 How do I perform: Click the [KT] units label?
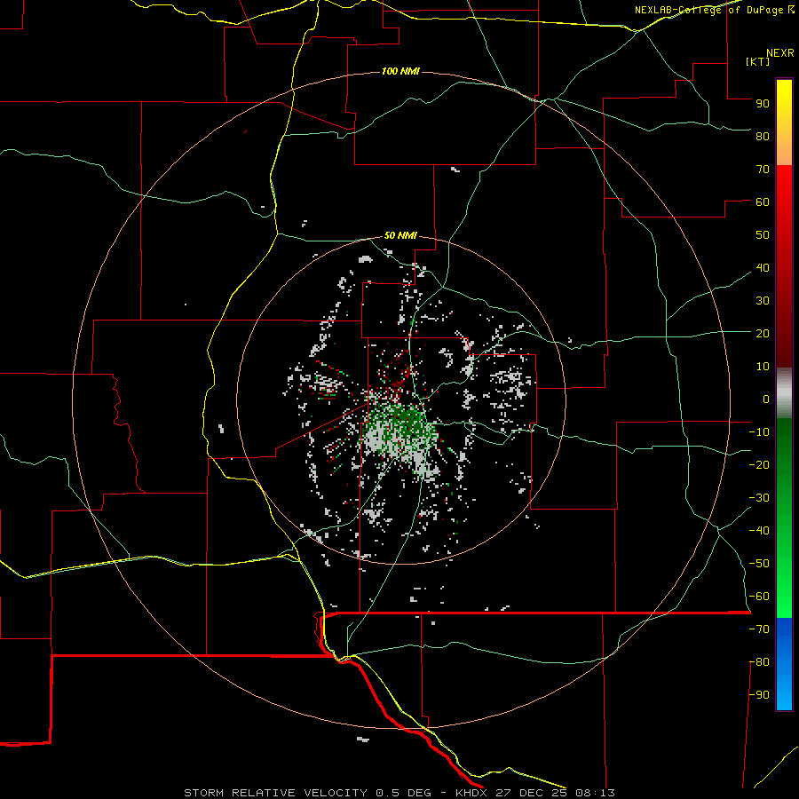coord(758,61)
